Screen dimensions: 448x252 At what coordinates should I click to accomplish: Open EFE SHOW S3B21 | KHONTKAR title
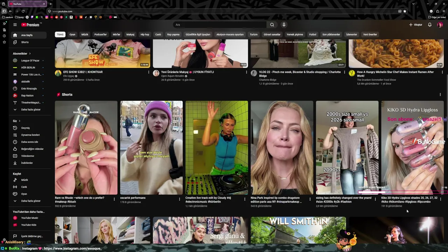point(83,72)
